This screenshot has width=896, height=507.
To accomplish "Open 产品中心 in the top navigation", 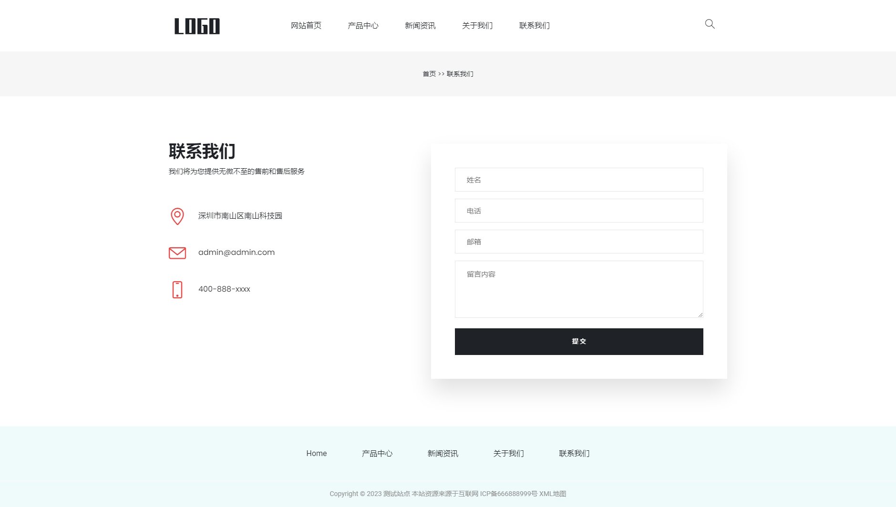I will pos(363,26).
